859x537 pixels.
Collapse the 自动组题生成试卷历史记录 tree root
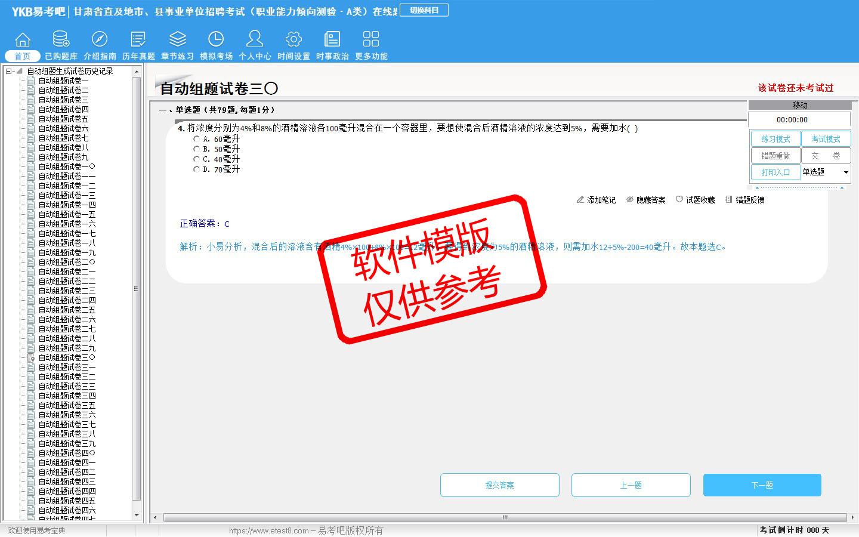pos(9,71)
